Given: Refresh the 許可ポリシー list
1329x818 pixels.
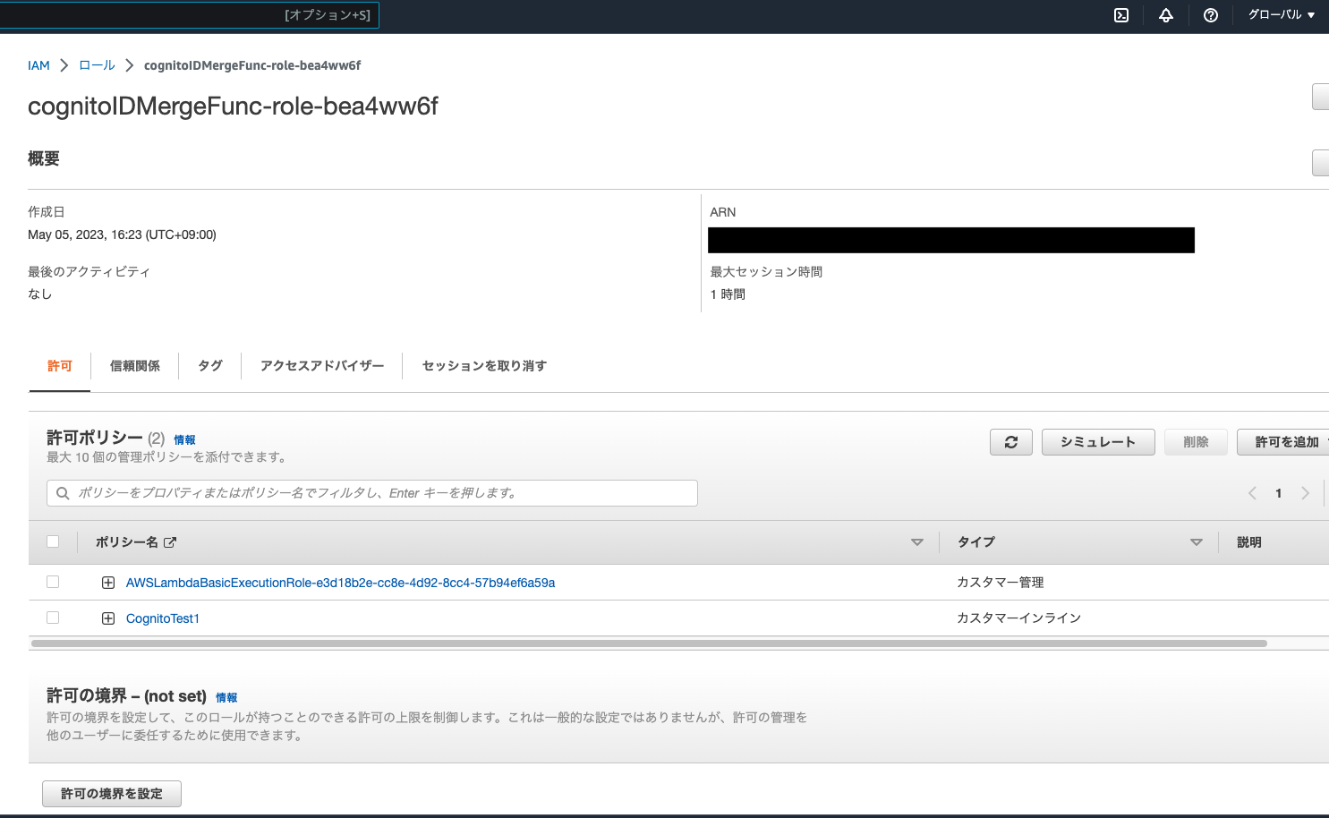Looking at the screenshot, I should pyautogui.click(x=1010, y=441).
